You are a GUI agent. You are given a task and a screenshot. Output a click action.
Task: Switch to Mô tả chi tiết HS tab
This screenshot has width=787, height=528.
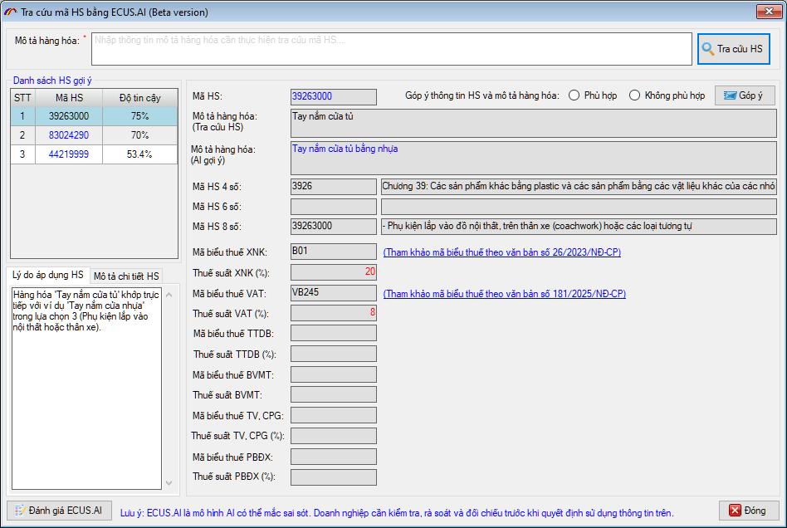point(126,276)
